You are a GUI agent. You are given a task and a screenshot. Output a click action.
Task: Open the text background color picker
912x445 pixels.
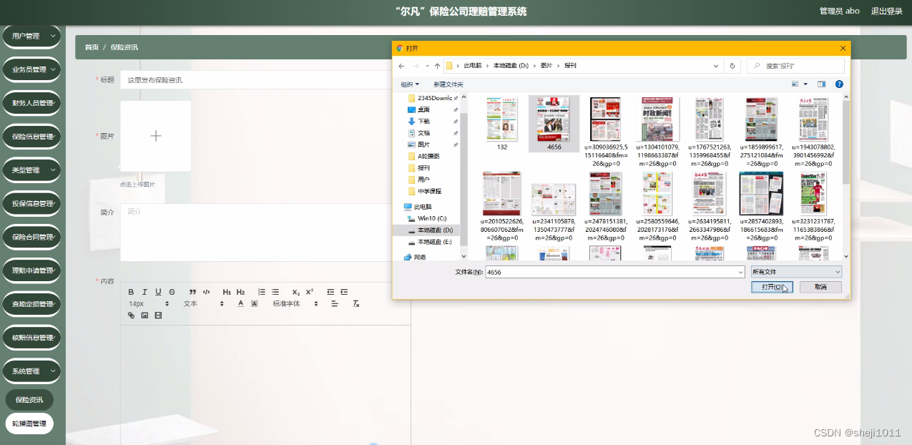coord(254,303)
